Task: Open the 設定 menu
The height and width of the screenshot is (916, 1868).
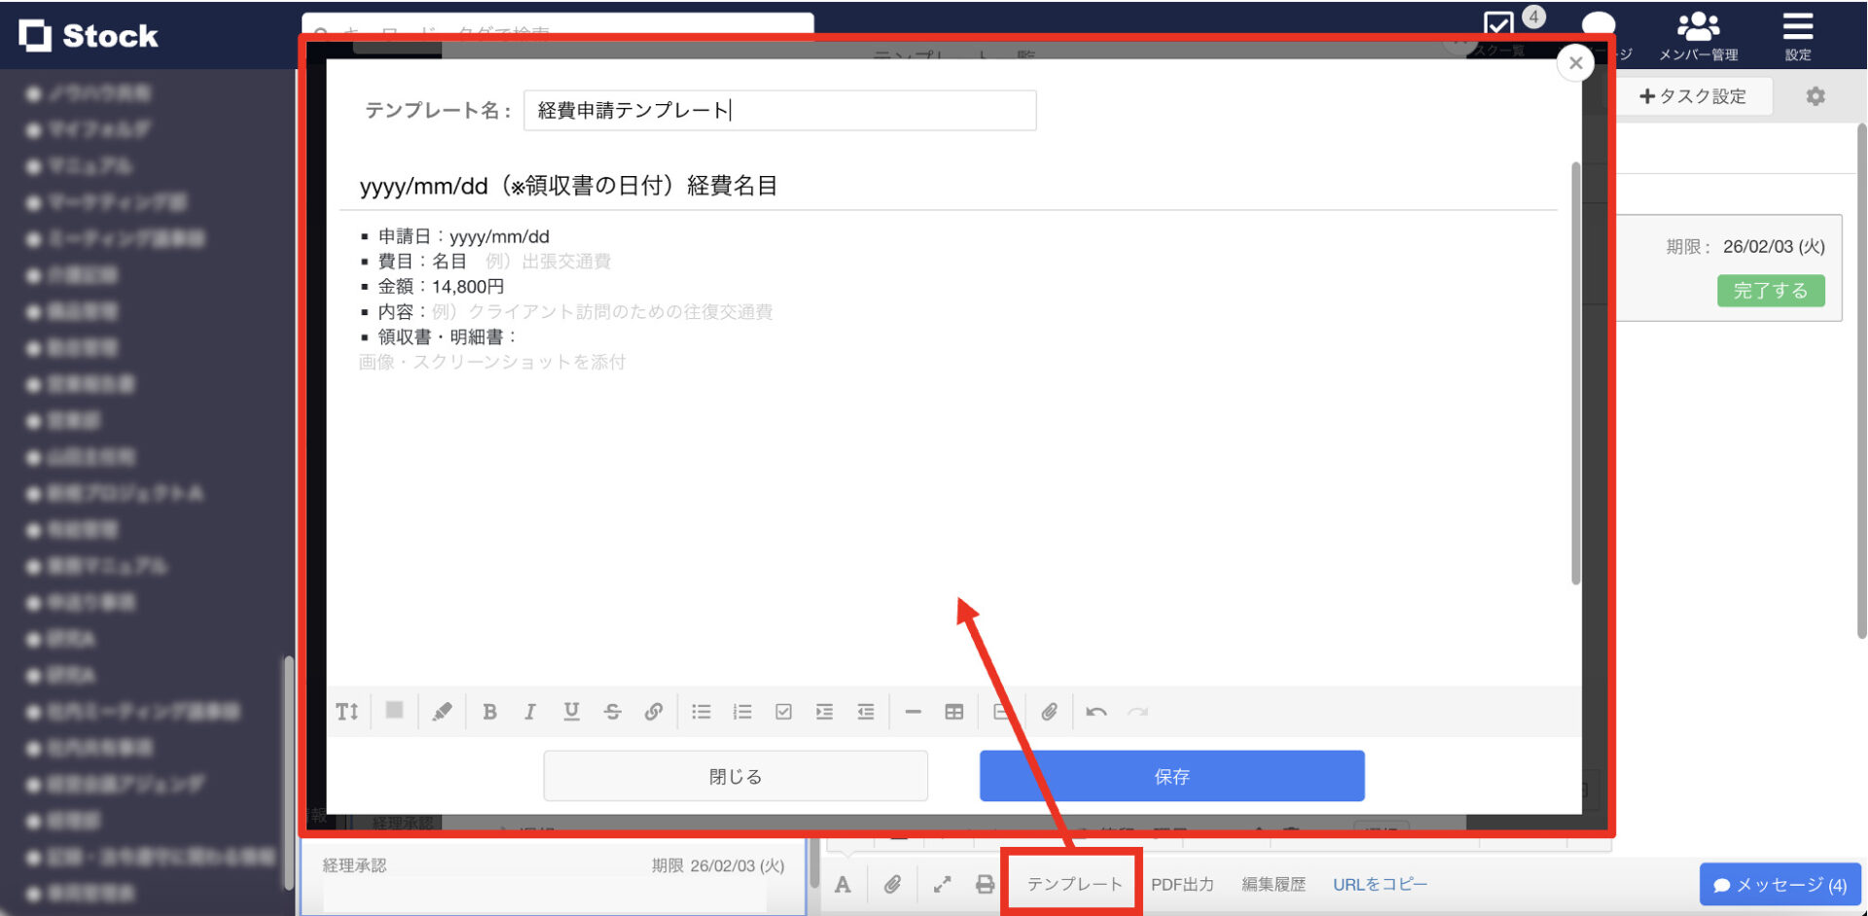Action: click(1797, 36)
